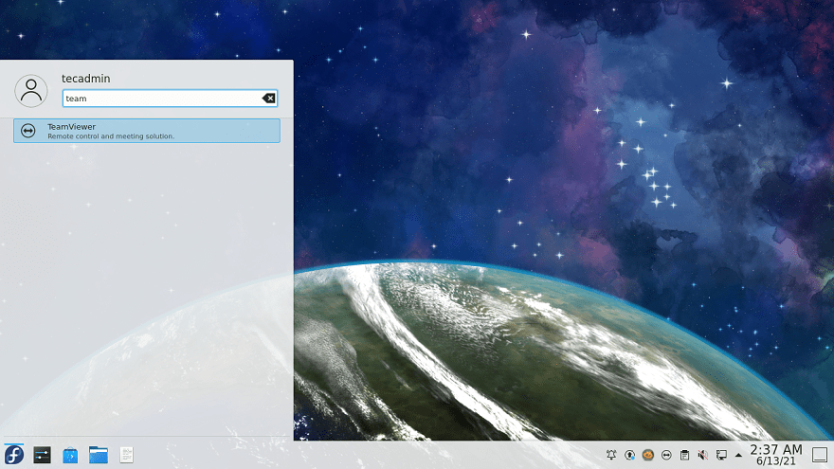Open notifications bell in system tray
The height and width of the screenshot is (469, 834).
611,455
